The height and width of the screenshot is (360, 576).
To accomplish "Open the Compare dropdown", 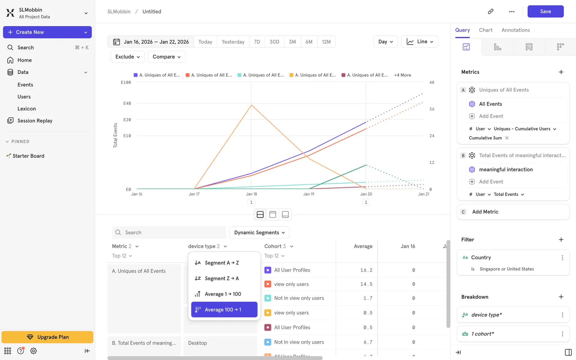I will (166, 57).
